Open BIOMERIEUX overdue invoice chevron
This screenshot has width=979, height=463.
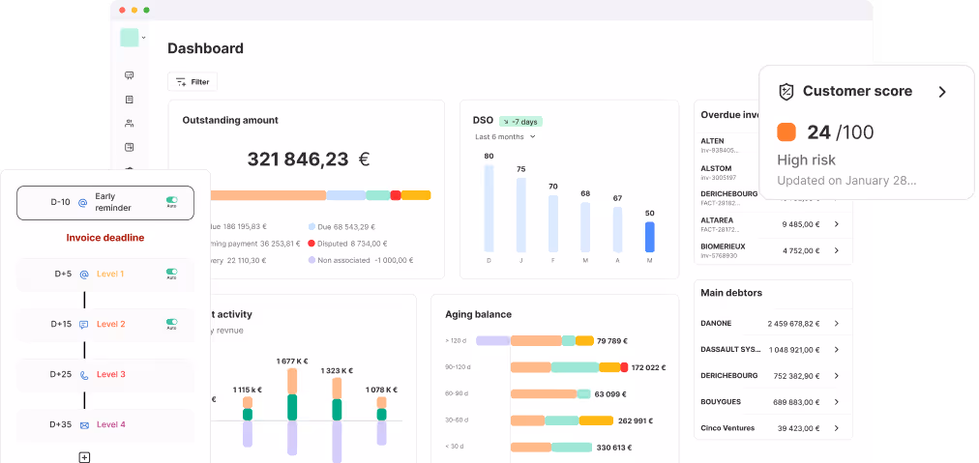tap(837, 250)
